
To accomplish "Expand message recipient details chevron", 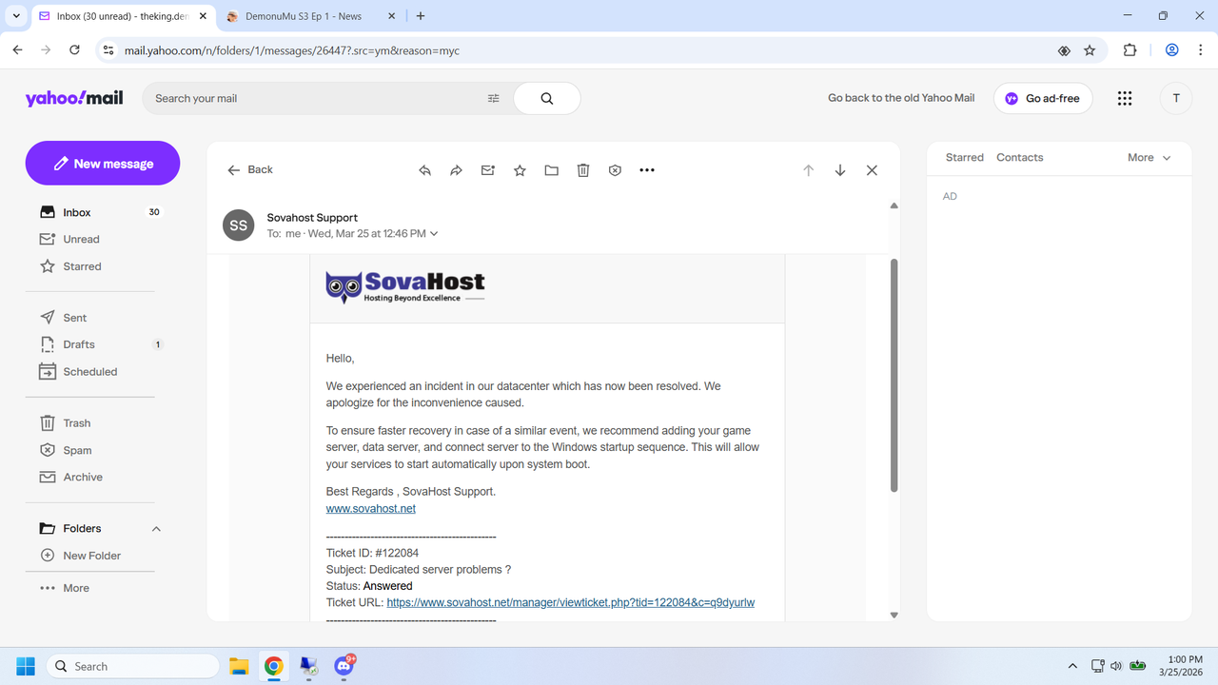I will pyautogui.click(x=435, y=234).
